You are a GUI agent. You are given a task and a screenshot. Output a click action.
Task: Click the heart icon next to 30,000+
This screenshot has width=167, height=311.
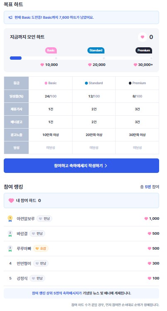136,65
